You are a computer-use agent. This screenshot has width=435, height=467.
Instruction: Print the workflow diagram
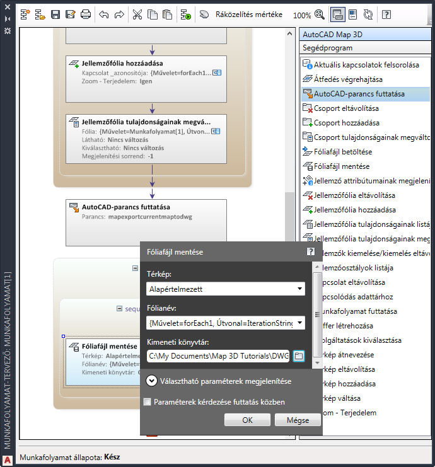point(86,14)
